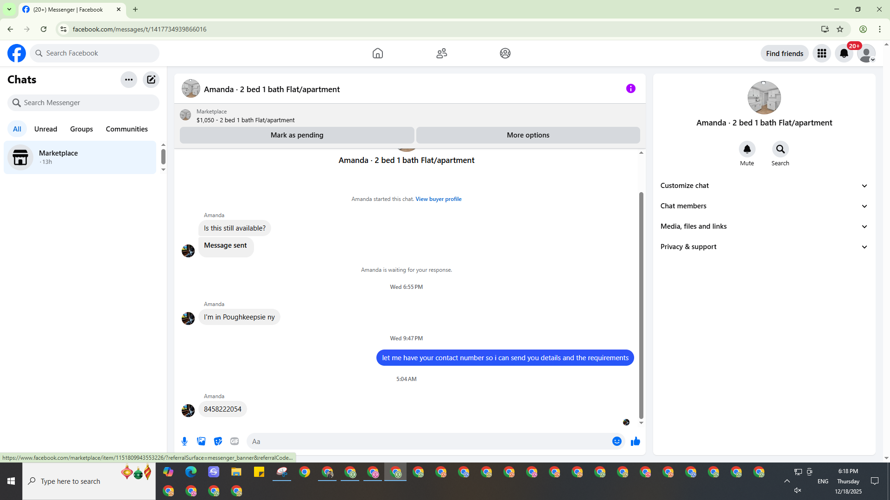Choose a sticker with the sticker icon
Screen dimensions: 890x500
click(218, 441)
